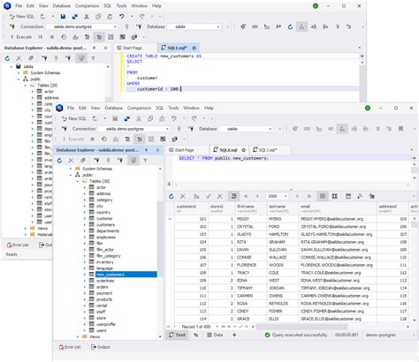
Task: Click New SQL in the back window toolbar
Action: pyautogui.click(x=22, y=17)
